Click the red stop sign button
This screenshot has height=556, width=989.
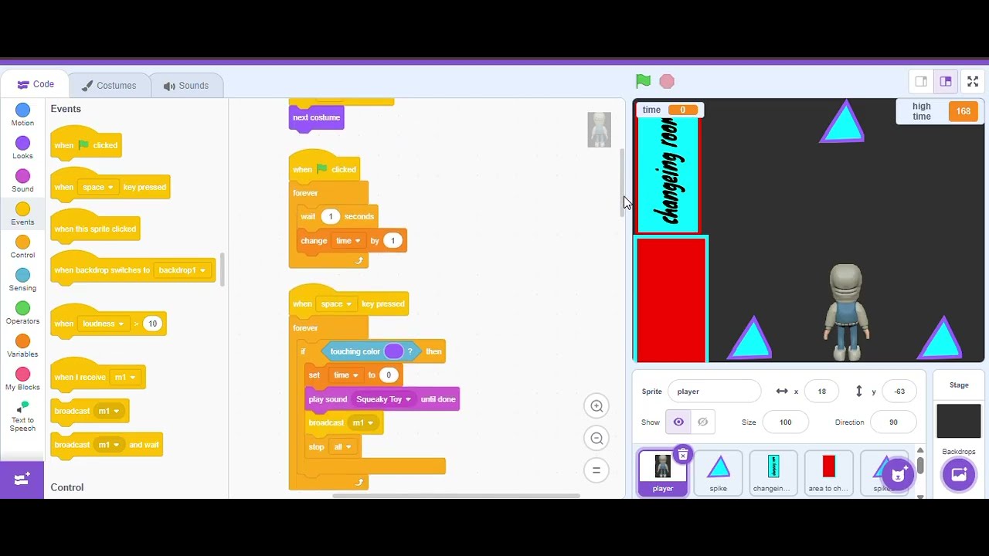tap(667, 81)
